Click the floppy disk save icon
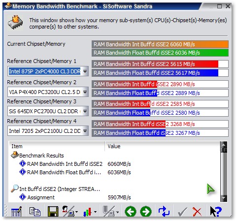237x222 pixels. [x=53, y=211]
